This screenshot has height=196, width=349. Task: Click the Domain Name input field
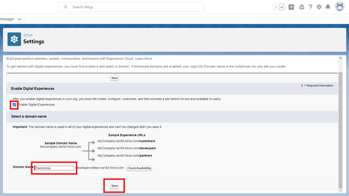tap(54, 168)
